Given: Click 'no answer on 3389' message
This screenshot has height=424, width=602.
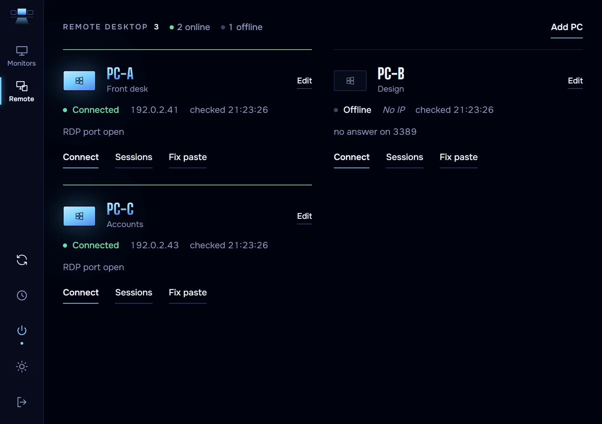Looking at the screenshot, I should (x=375, y=132).
